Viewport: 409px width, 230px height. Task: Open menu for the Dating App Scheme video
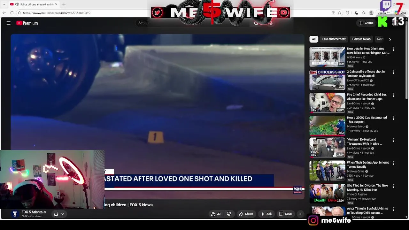coord(393,163)
